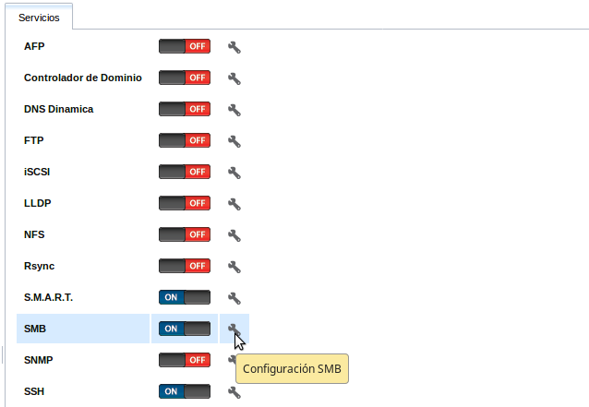Click the Rsync service name
The width and height of the screenshot is (589, 407).
(x=39, y=266)
